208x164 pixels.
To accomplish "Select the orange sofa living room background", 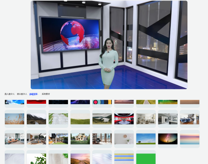I will point(14,139).
